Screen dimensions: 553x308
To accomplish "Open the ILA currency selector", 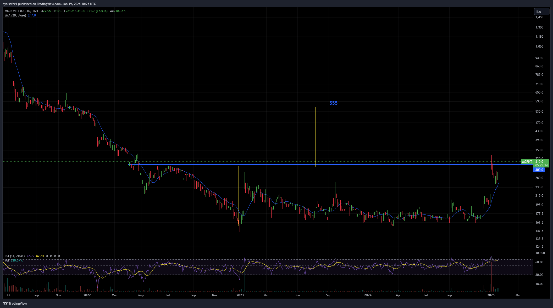I will click(x=541, y=11).
